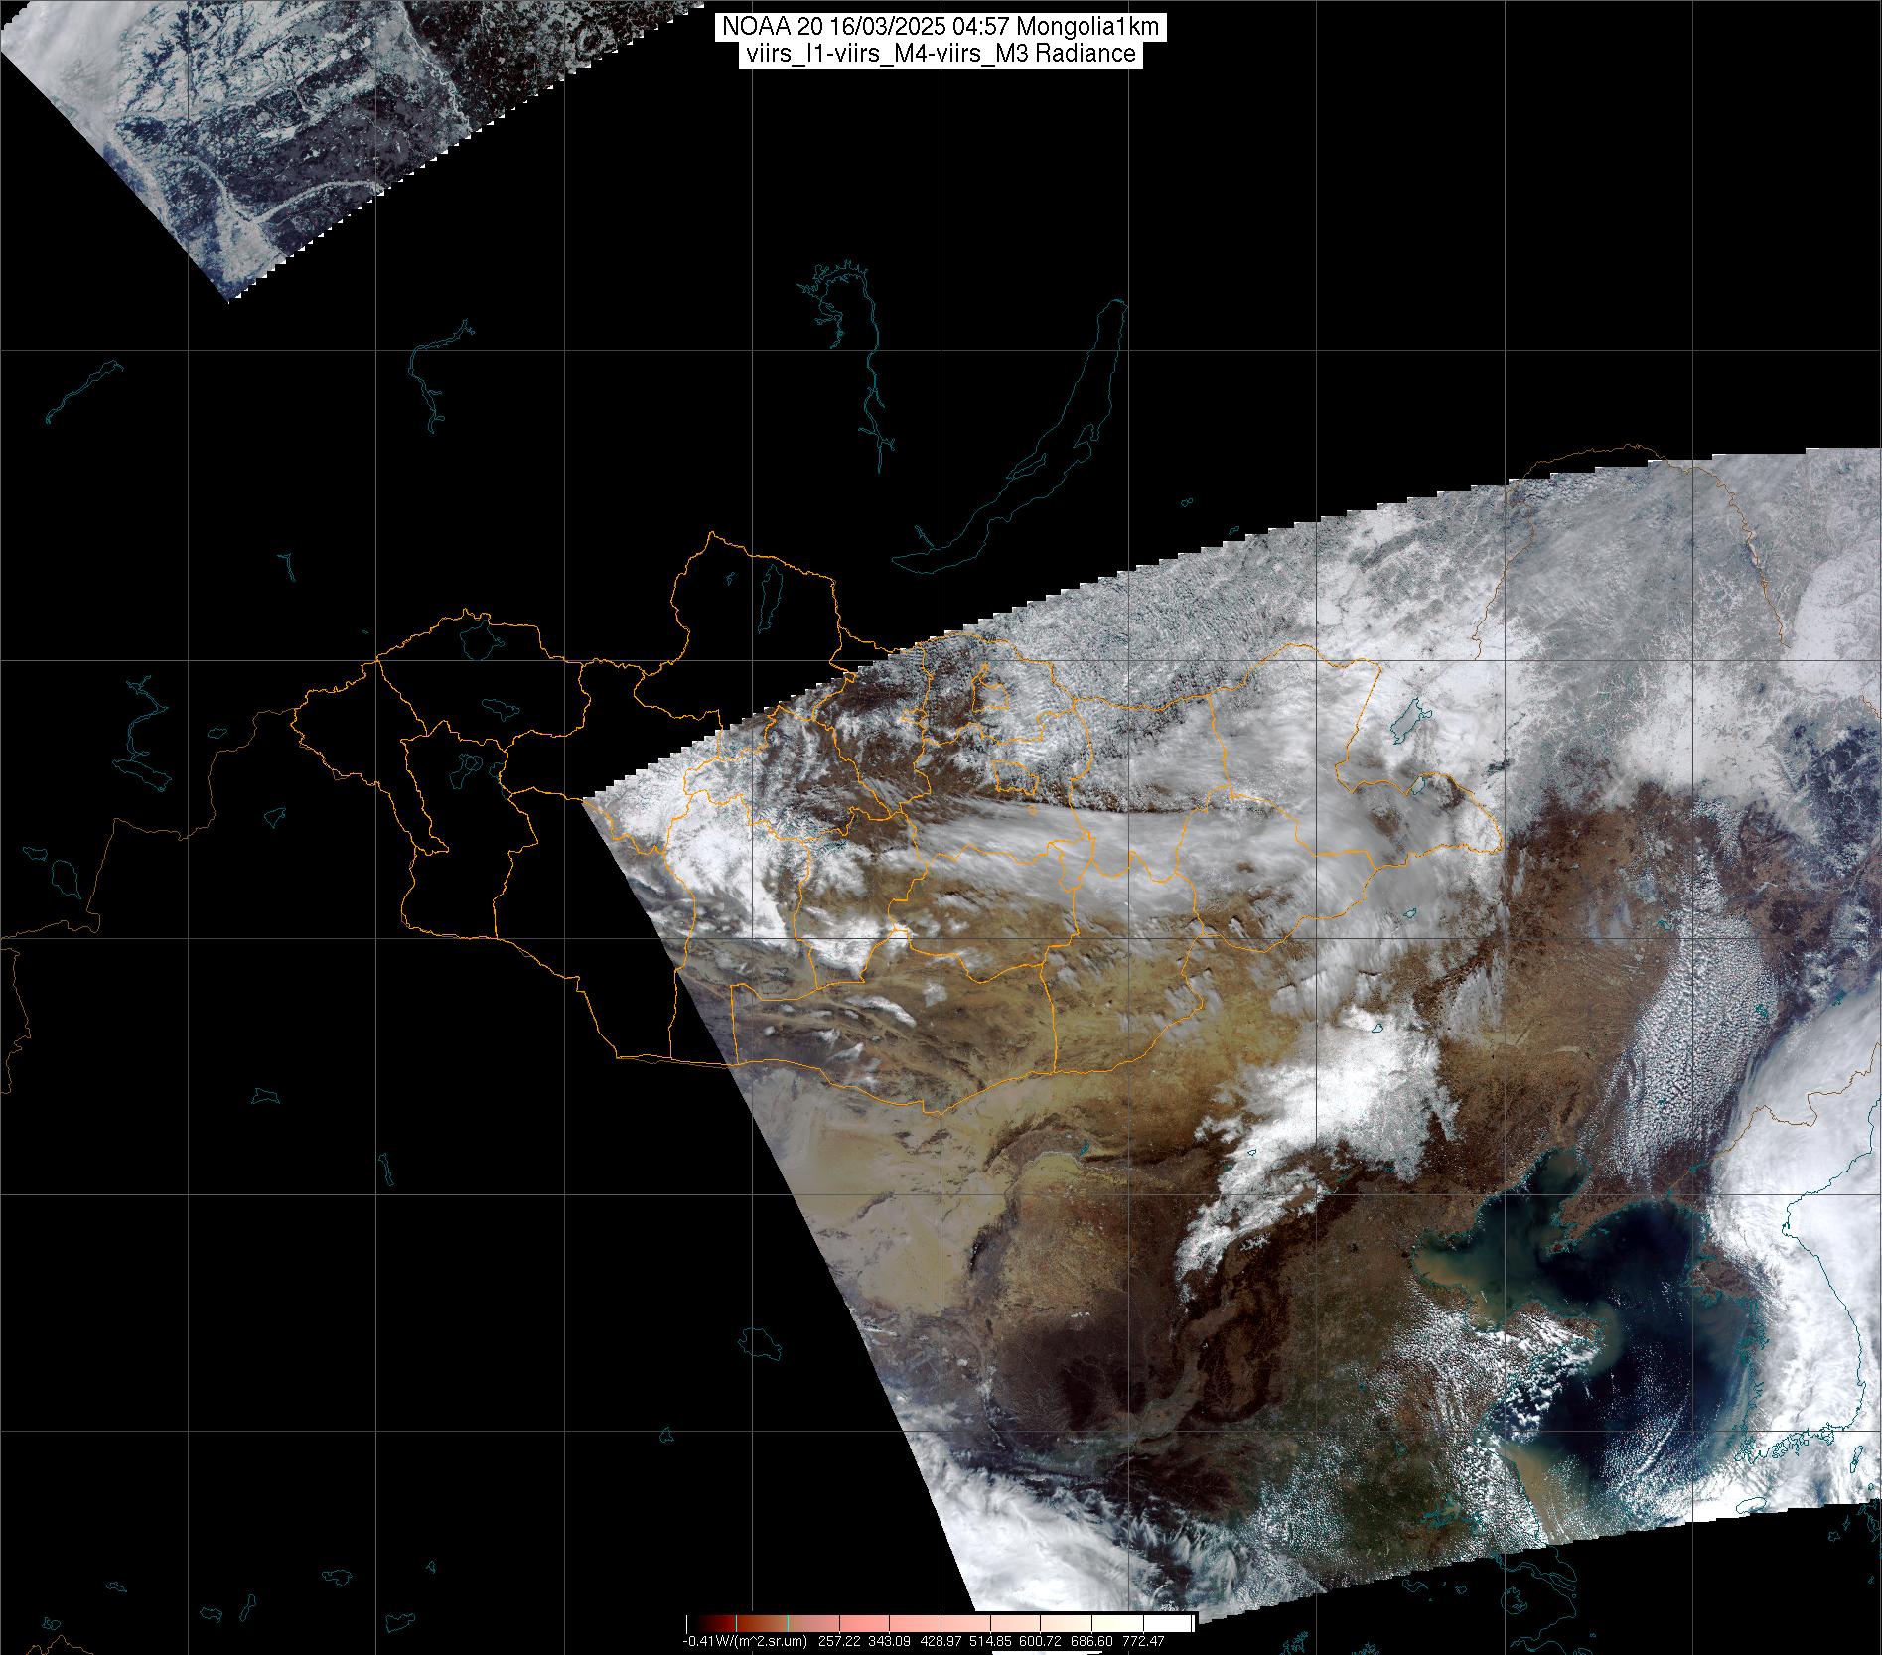
Task: Click the "428.97" scale value
Action: point(941,1641)
